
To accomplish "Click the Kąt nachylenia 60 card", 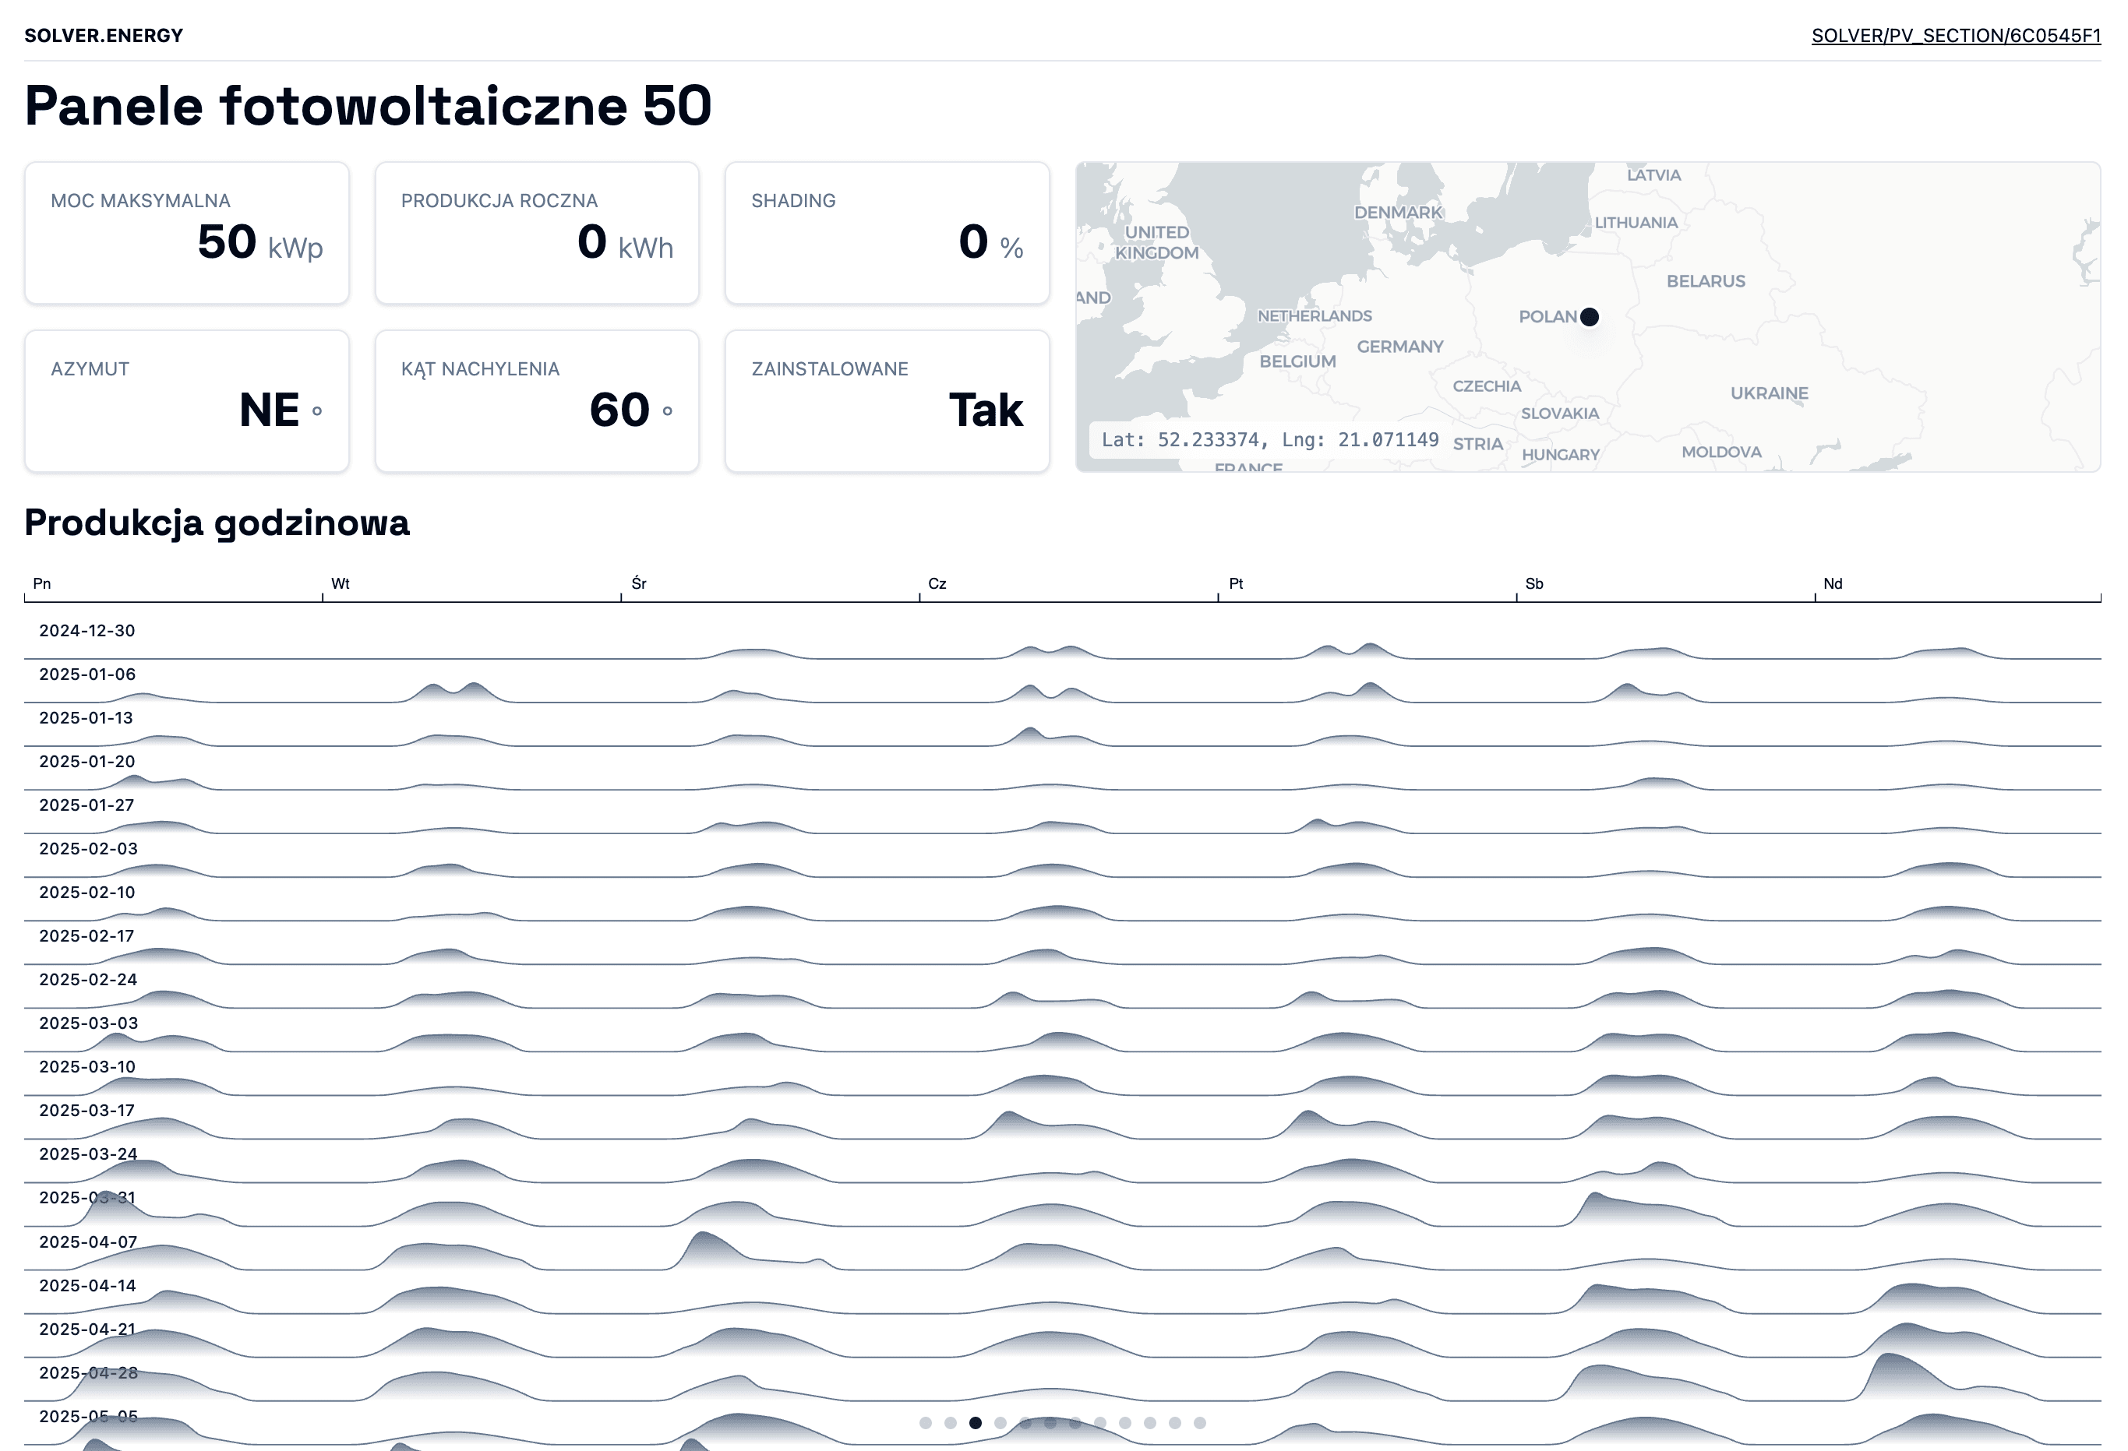I will 537,401.
